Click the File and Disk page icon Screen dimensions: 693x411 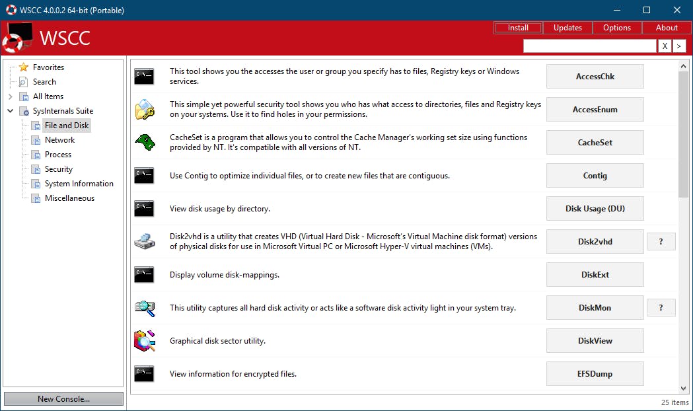pos(36,126)
